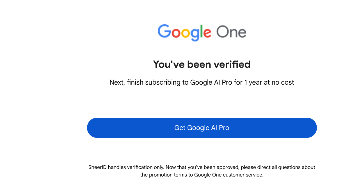352x195 pixels.
Task: Click the SheerID name in the disclaimer
Action: (x=97, y=167)
